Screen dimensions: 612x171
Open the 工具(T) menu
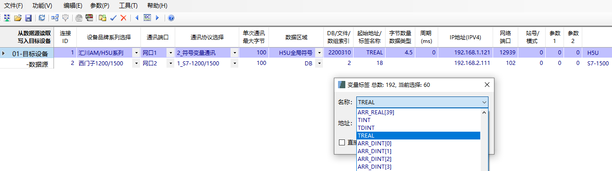click(x=128, y=5)
